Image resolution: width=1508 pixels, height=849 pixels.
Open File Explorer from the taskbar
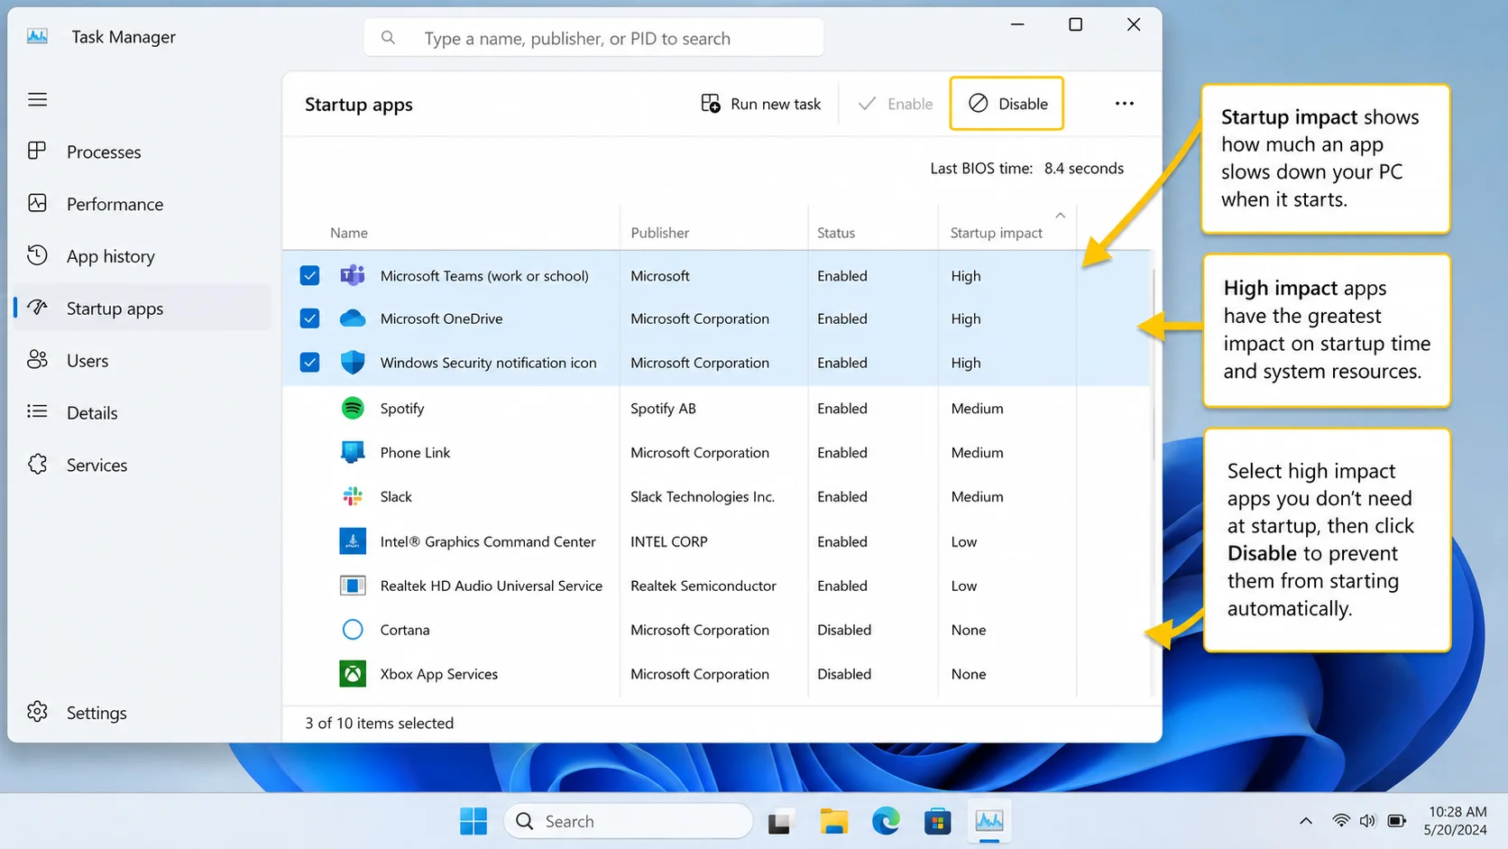click(833, 821)
